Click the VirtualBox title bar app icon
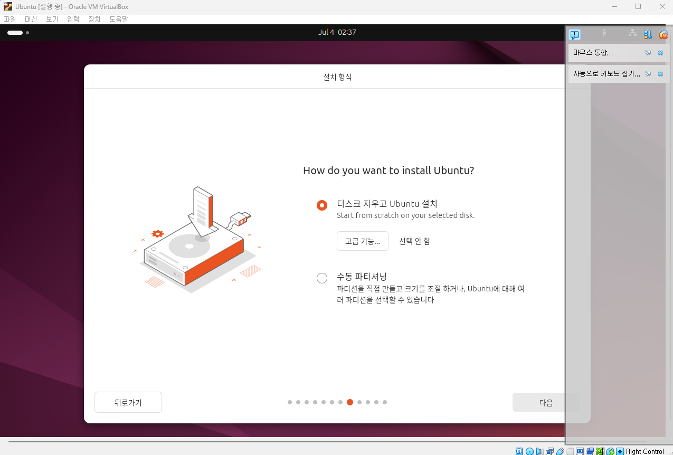673x455 pixels. tap(8, 7)
